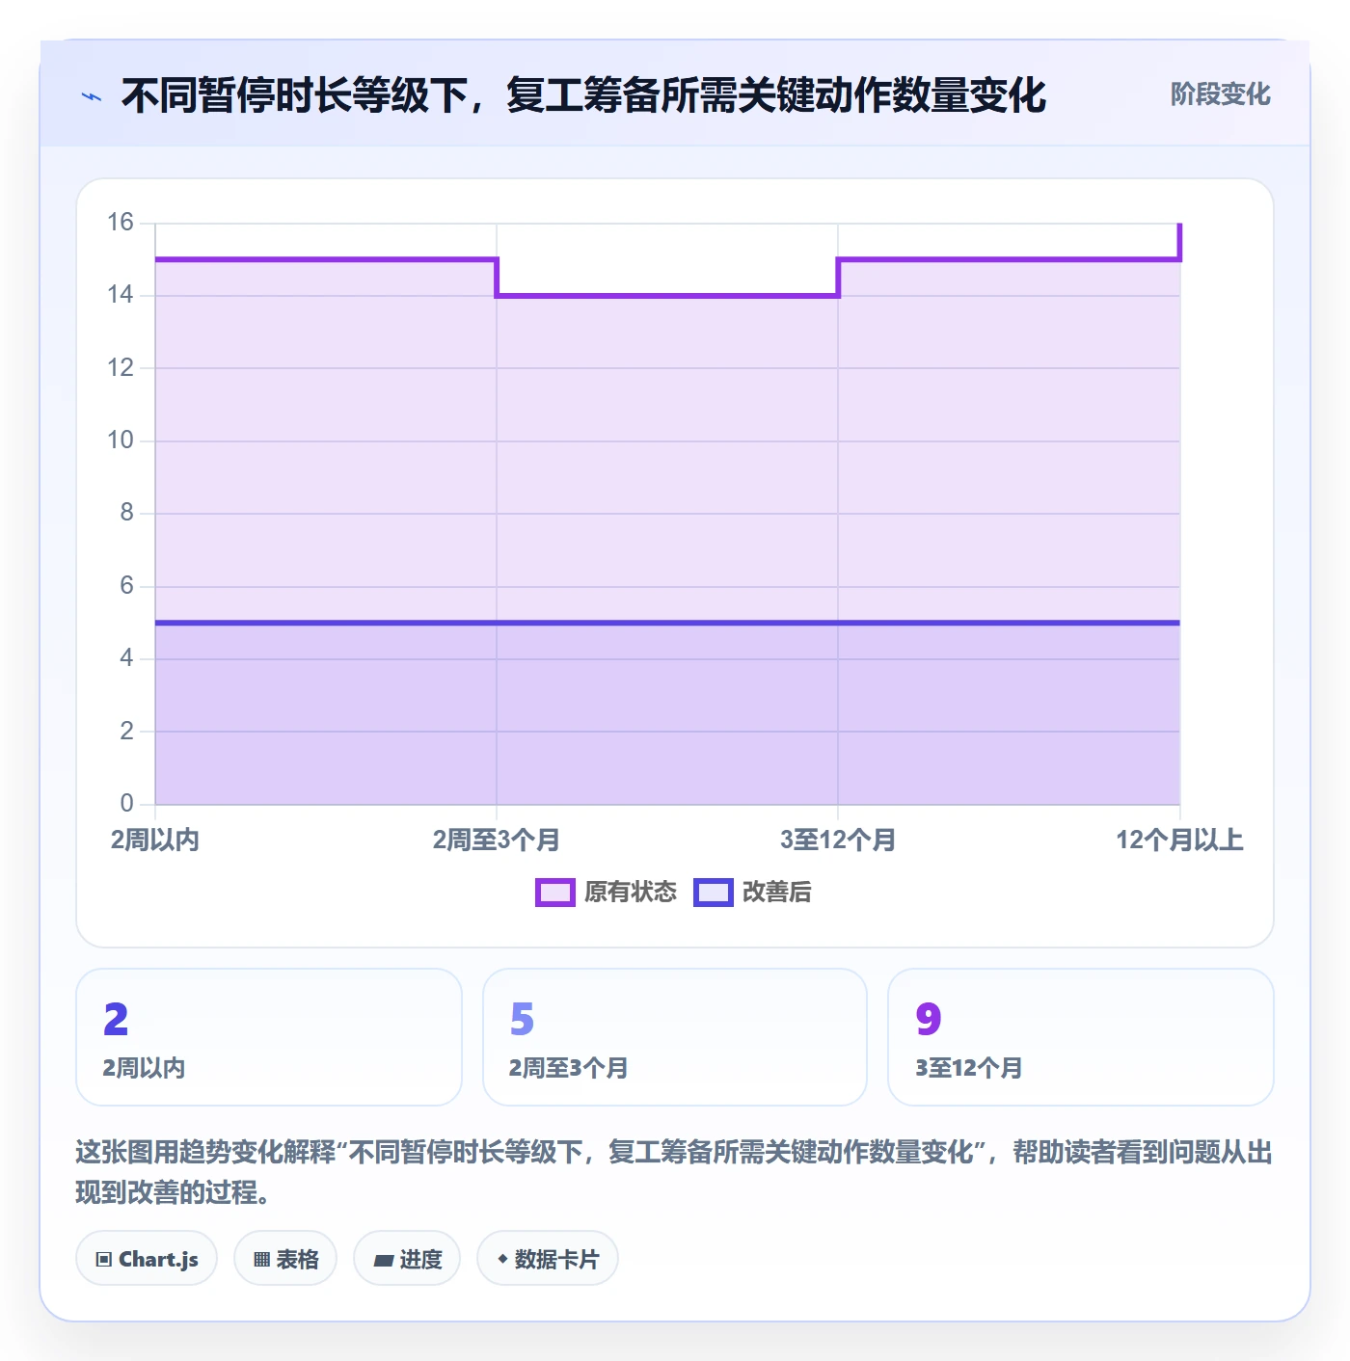Click the 阶段变化 label in header
Image resolution: width=1350 pixels, height=1361 pixels.
coord(1220,94)
